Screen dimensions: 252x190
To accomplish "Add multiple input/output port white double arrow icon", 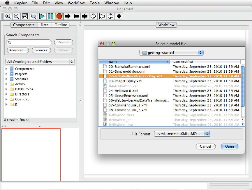I will coord(110,16).
